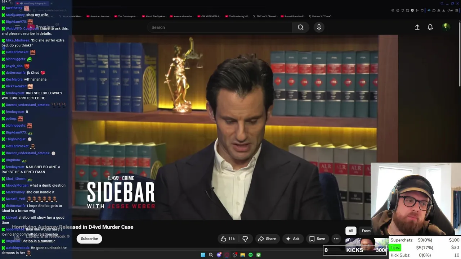Click chat username 'Mike_Madness'
Screen dimensions: 461x259
tap(17, 40)
